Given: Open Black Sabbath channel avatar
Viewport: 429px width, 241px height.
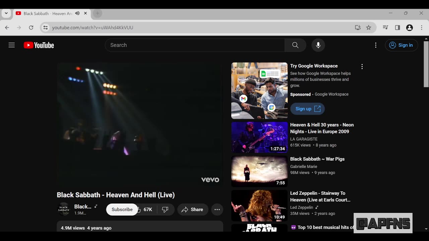Looking at the screenshot, I should [64, 209].
